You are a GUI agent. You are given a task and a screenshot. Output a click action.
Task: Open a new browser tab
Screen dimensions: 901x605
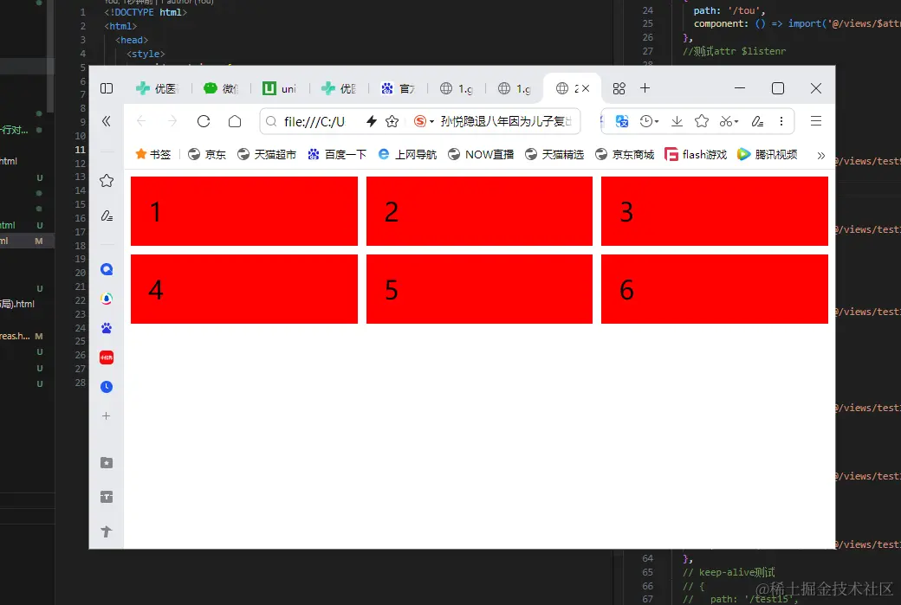click(645, 87)
